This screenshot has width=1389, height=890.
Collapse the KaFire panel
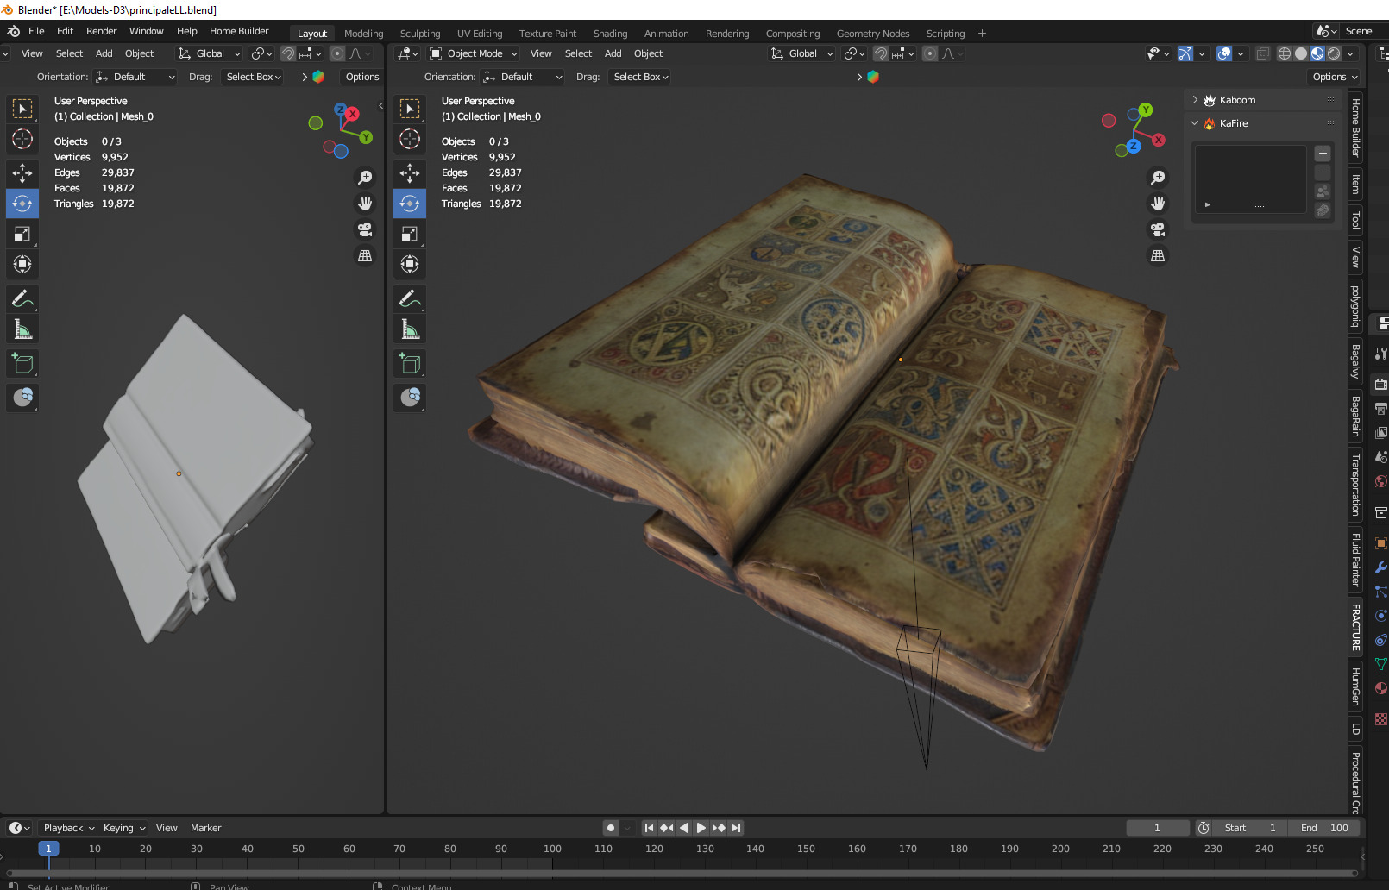1195,123
